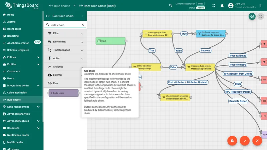Expand Edge management section

[x=21, y=107]
